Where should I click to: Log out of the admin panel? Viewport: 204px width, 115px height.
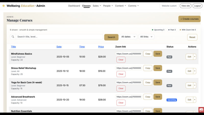coord(197,6)
